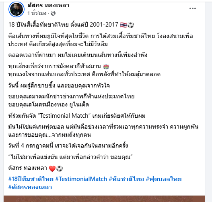Screen dimensions: 212x202
Task: Open hashtag #ทีมชาติไทย
Action: 126,179
